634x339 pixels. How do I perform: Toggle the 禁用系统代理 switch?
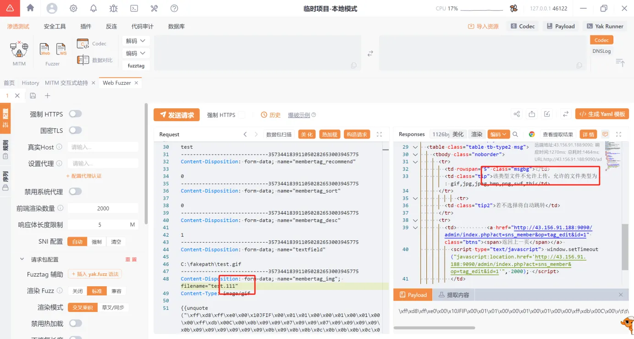75,191
